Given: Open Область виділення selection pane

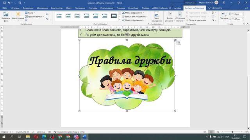Looking at the screenshot, I should (x=196, y=20).
